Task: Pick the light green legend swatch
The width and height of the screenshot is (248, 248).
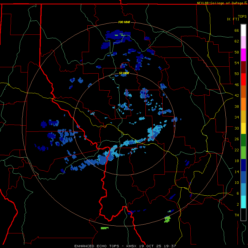Action: click(243, 153)
